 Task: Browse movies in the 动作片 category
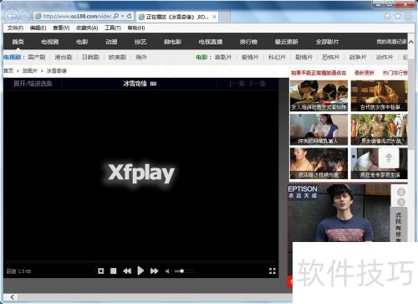pos(385,57)
